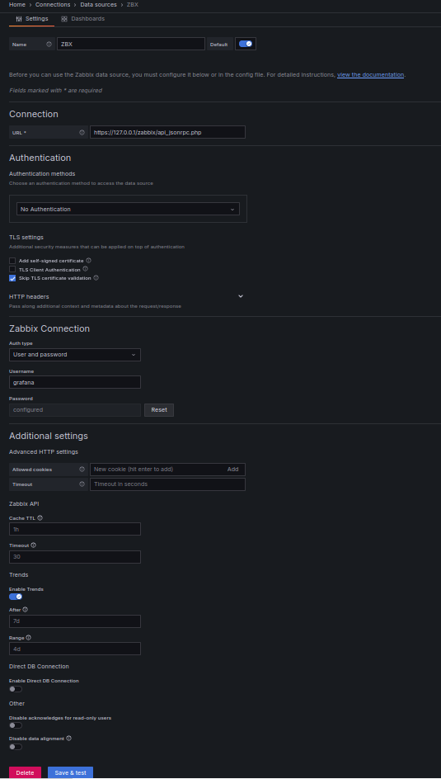Click the Name info icon
Viewport: 441px width, 779px height.
(49, 45)
